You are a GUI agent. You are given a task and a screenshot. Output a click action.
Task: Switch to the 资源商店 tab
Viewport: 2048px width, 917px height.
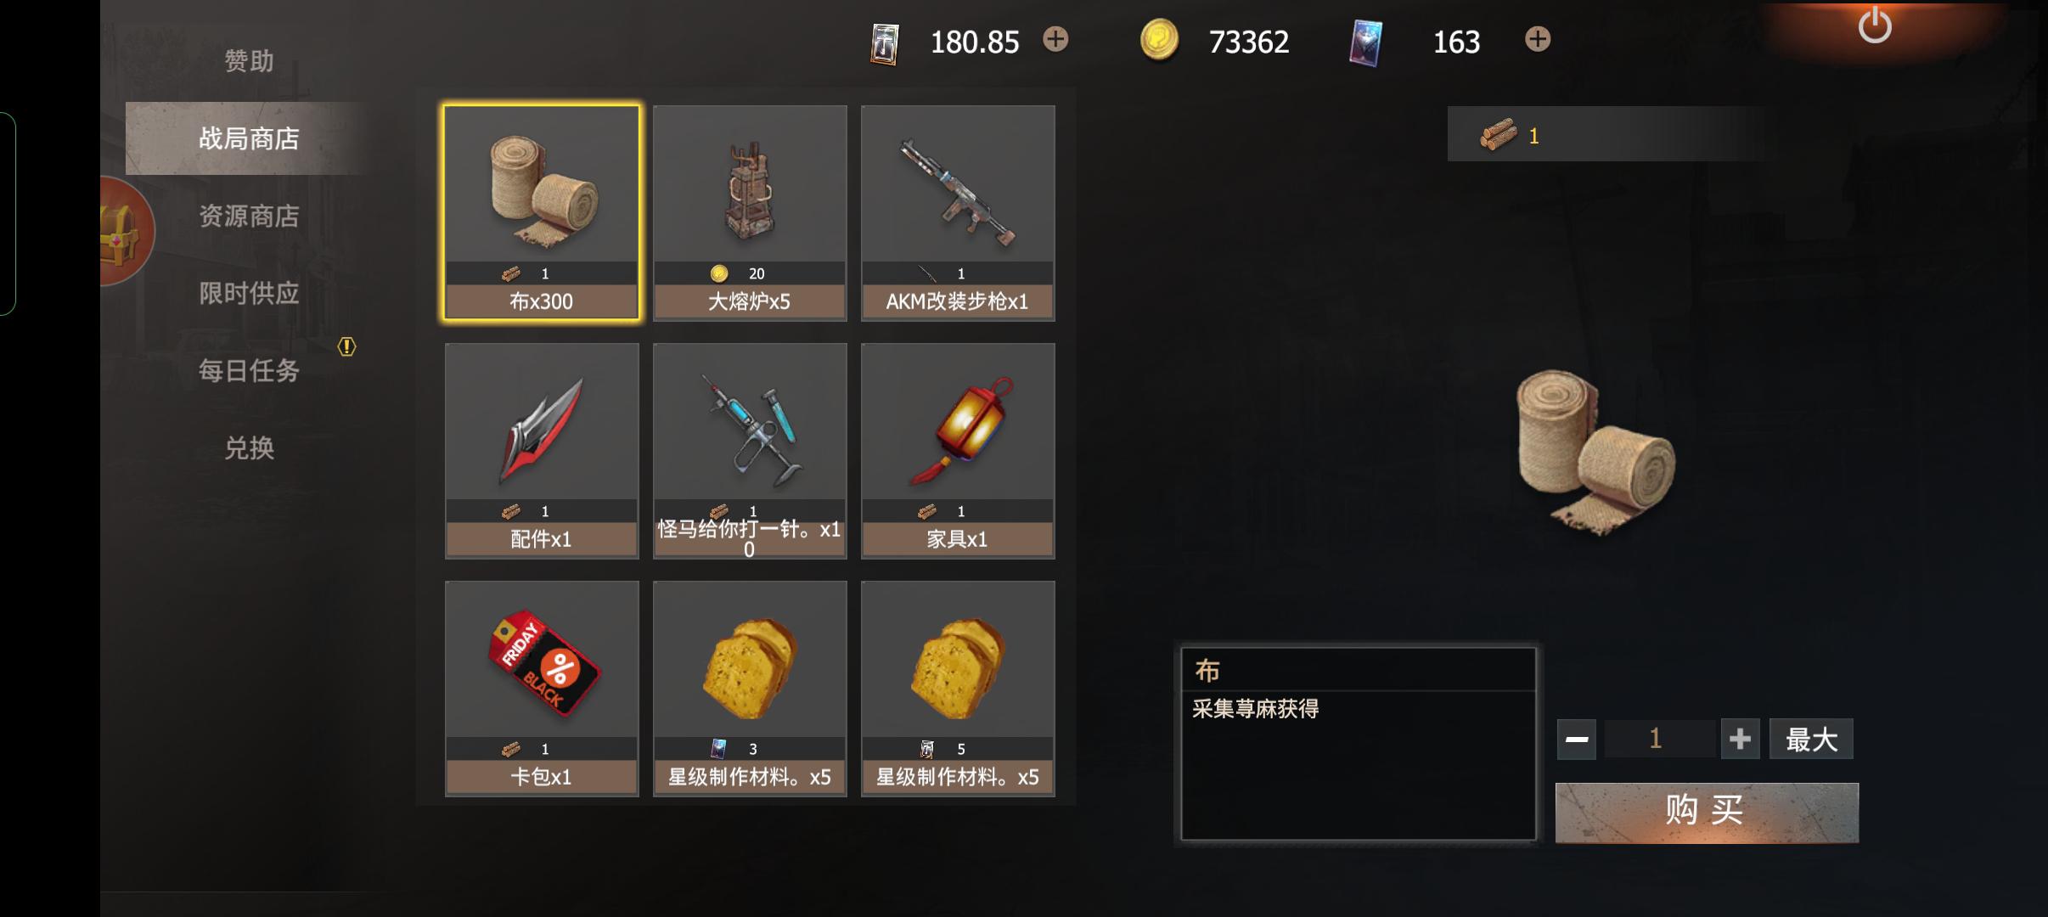(x=249, y=216)
